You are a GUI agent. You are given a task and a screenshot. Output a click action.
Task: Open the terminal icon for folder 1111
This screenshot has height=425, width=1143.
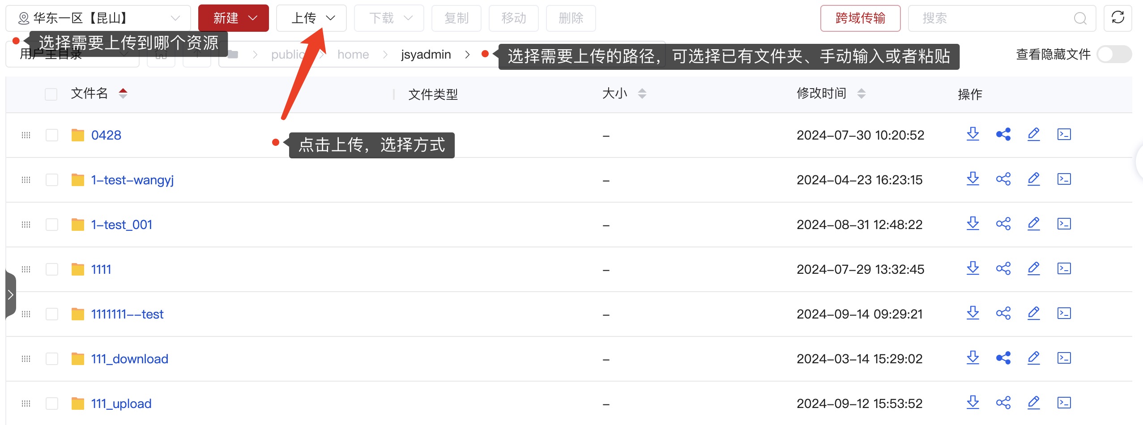(x=1064, y=268)
